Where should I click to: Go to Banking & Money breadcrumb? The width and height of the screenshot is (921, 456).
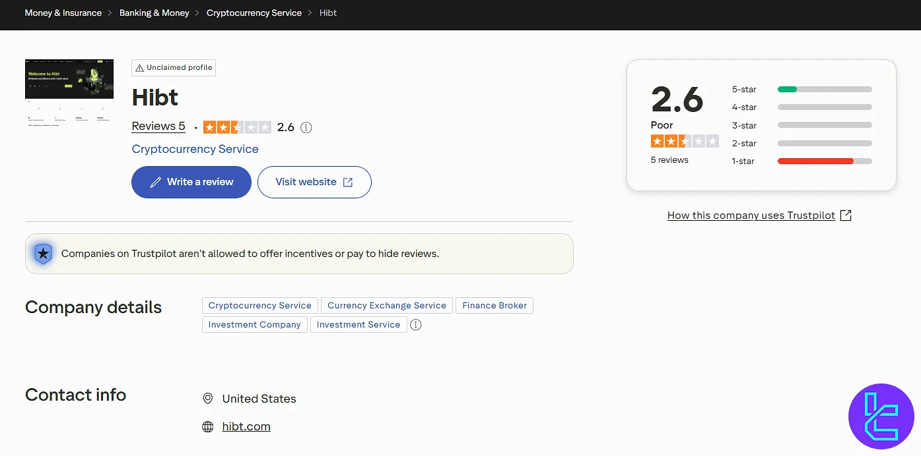click(154, 13)
